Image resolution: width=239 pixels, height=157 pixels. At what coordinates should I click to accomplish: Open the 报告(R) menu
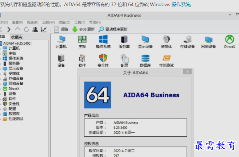click(x=33, y=22)
